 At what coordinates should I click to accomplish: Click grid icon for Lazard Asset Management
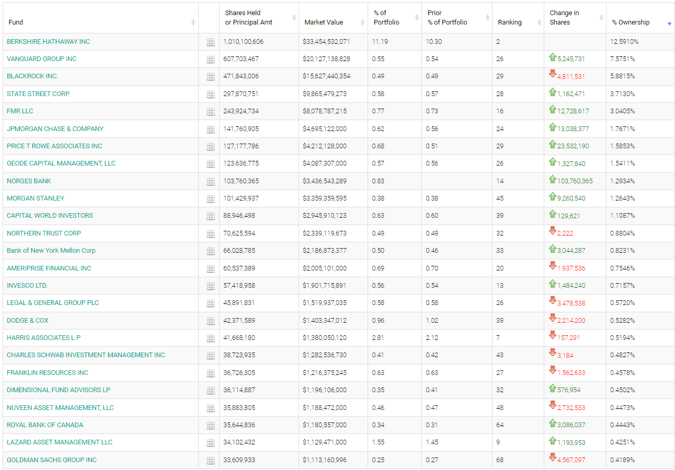211,443
